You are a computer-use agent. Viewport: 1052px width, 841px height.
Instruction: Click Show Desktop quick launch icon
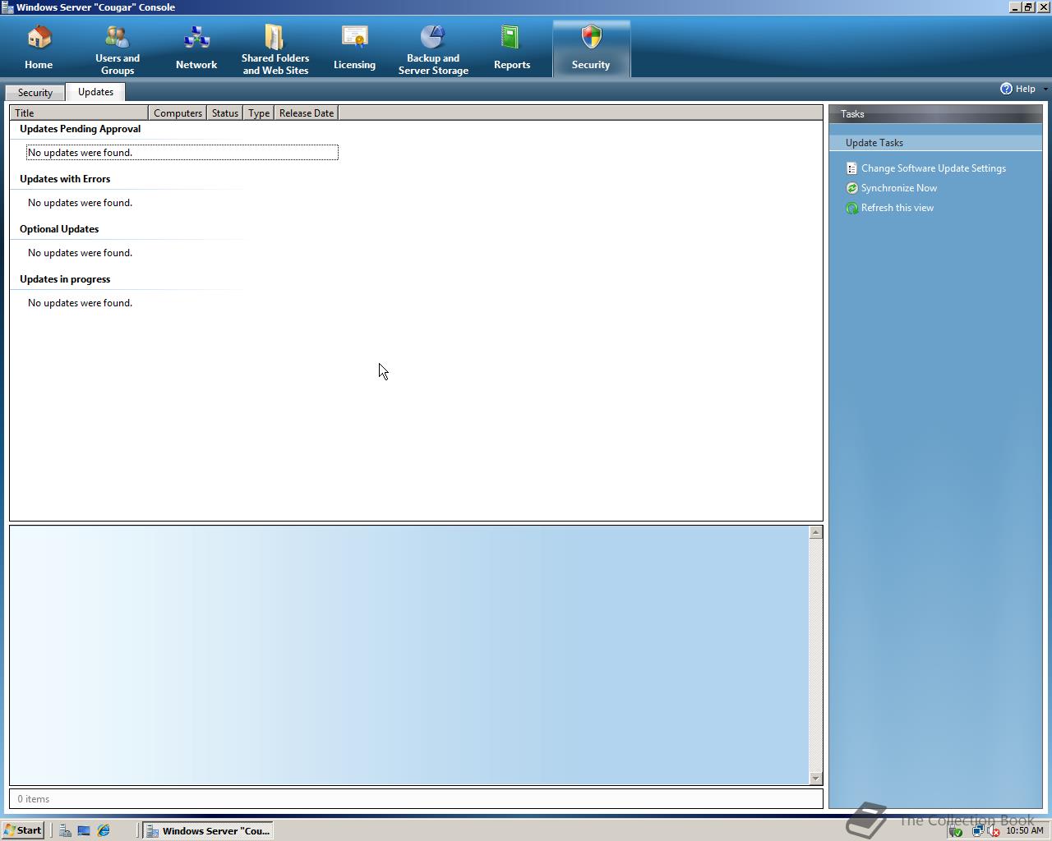tap(84, 830)
